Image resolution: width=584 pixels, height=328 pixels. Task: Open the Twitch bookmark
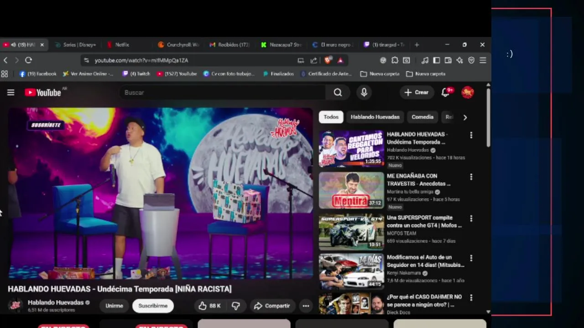click(x=136, y=74)
